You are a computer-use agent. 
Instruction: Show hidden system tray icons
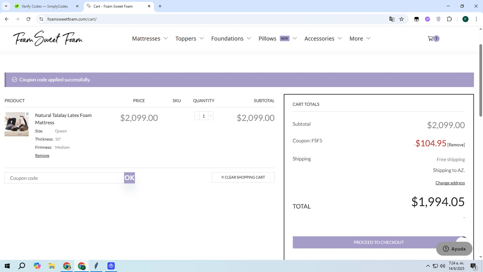428,266
